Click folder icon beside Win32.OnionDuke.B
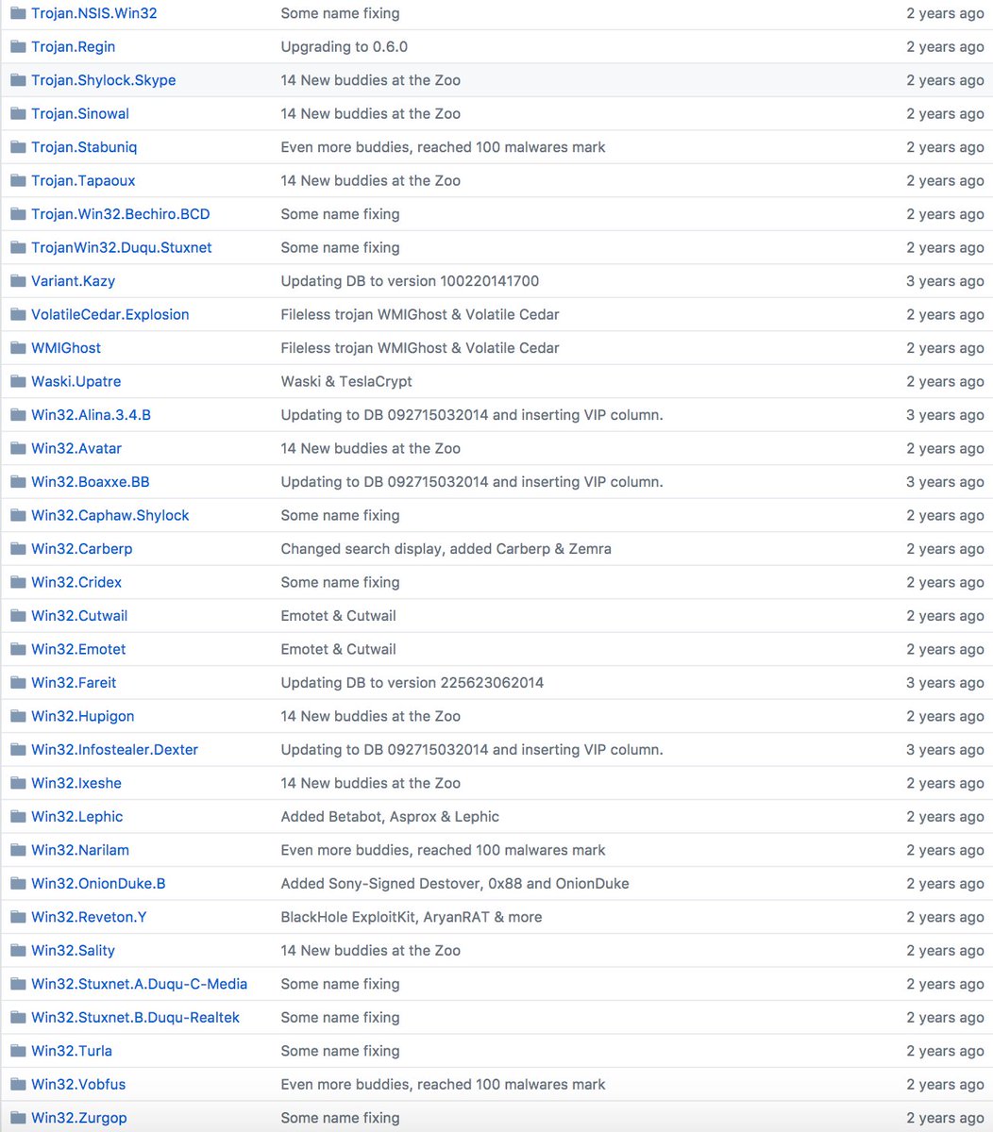 click(18, 883)
